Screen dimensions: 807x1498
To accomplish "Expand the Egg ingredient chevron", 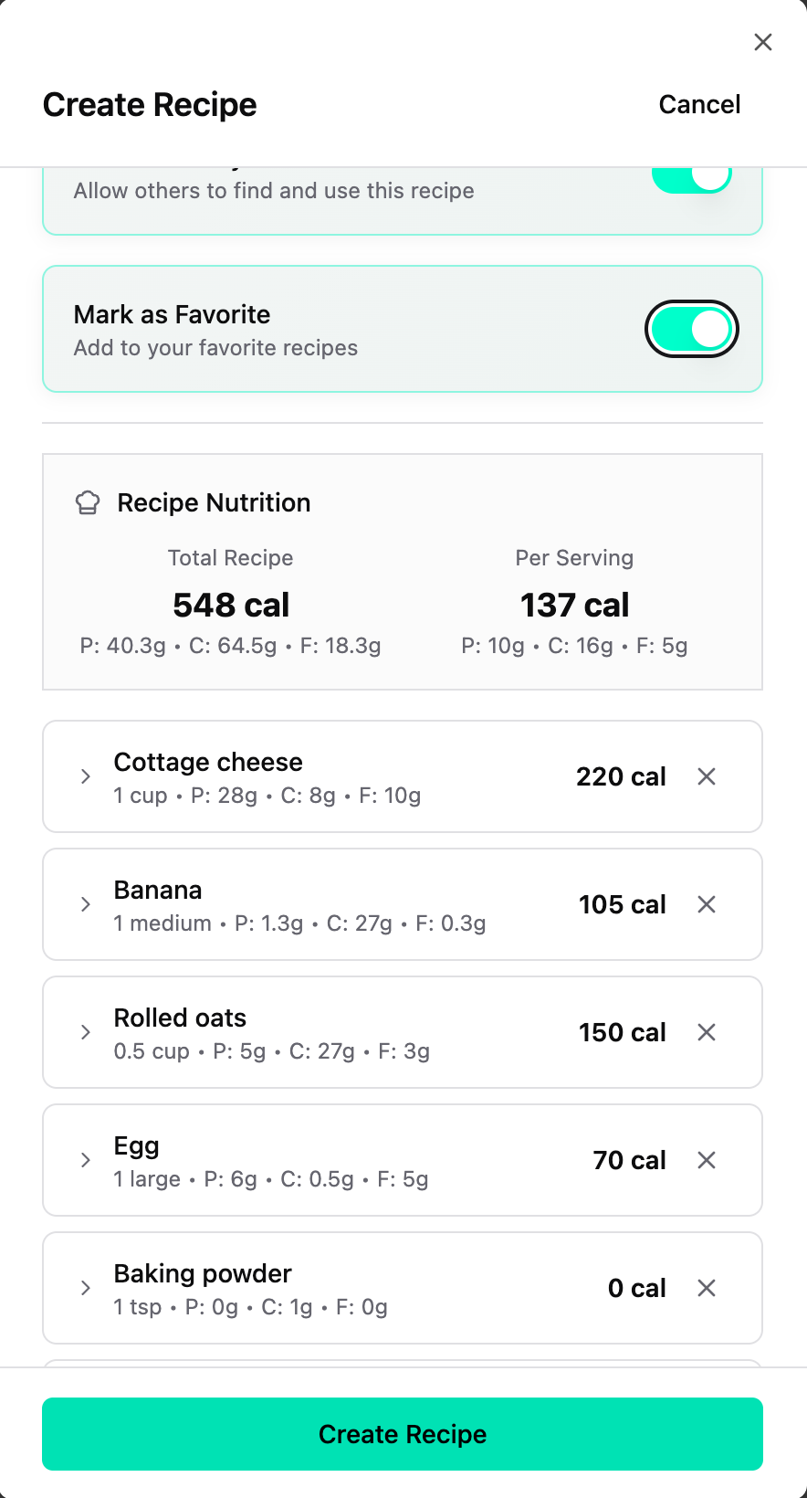I will tap(86, 1160).
